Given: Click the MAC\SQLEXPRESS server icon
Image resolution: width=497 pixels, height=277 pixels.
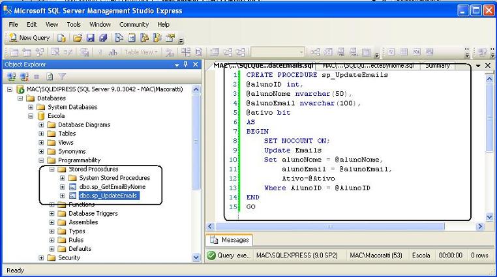Looking at the screenshot, I should [20, 89].
